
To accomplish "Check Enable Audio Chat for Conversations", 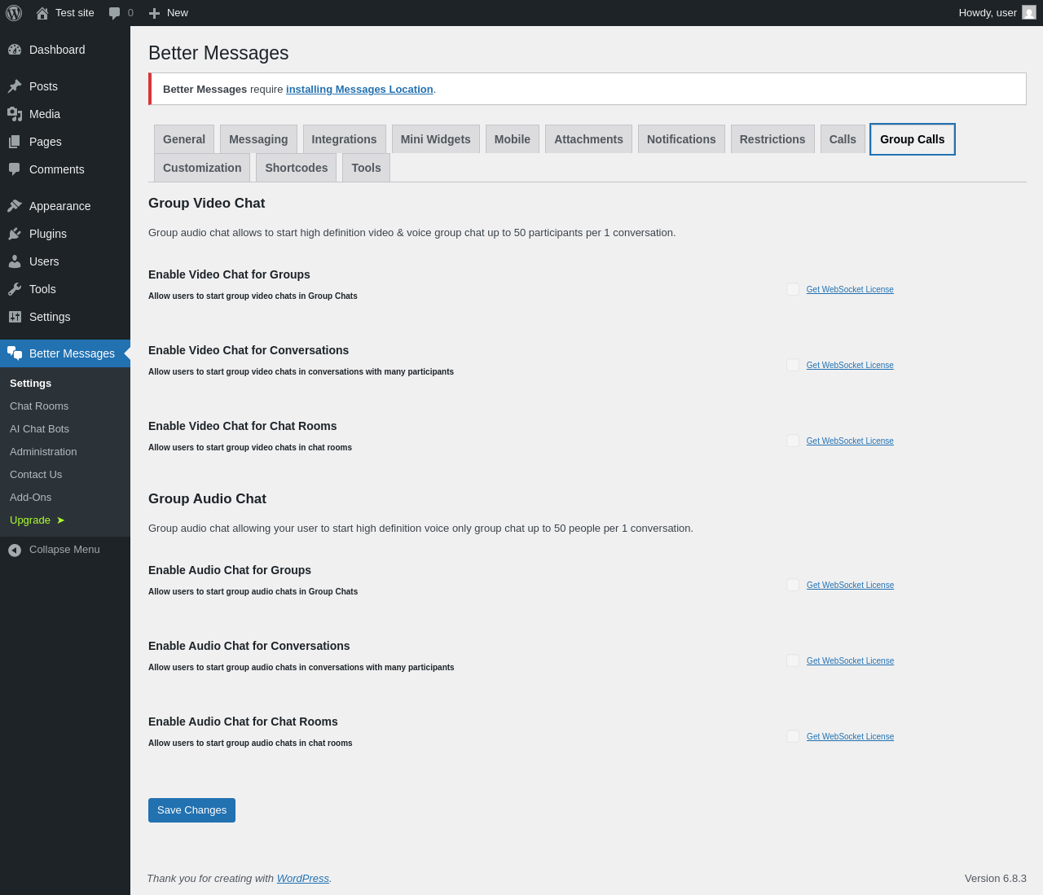I will [x=793, y=660].
